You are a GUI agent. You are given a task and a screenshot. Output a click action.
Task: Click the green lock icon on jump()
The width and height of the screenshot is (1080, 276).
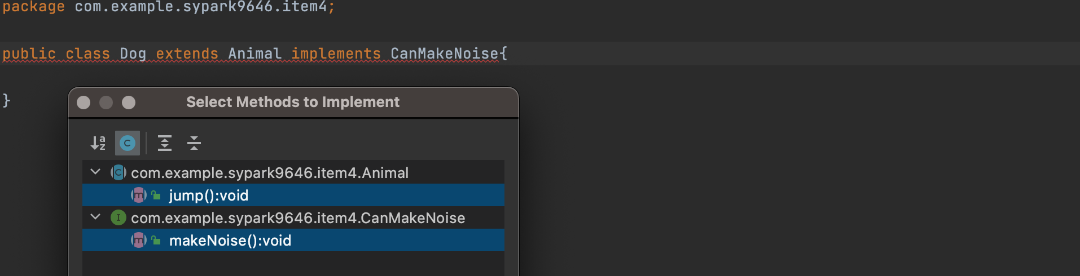click(156, 195)
